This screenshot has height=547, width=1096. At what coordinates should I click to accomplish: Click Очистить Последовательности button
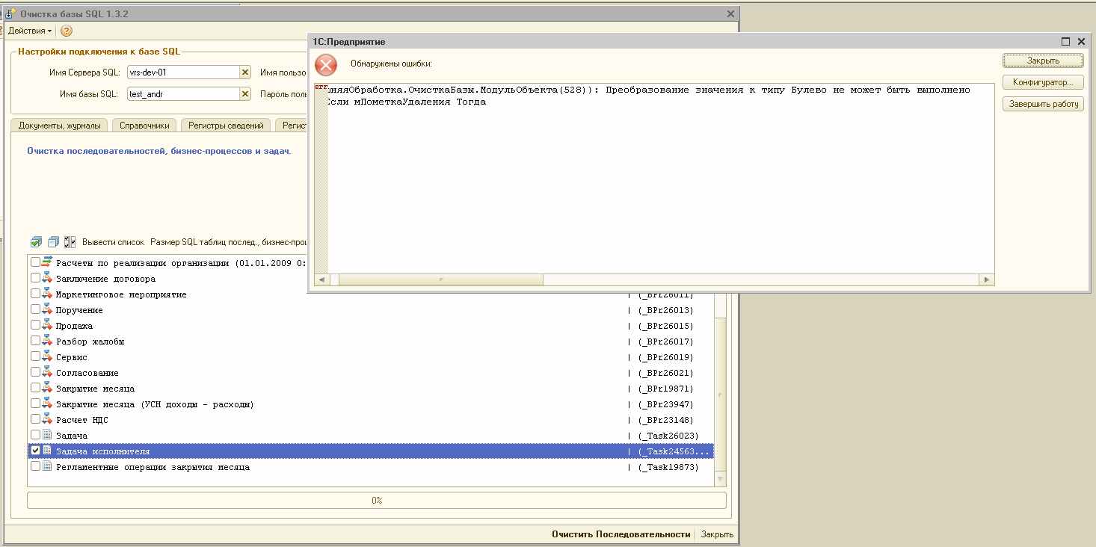pos(621,534)
